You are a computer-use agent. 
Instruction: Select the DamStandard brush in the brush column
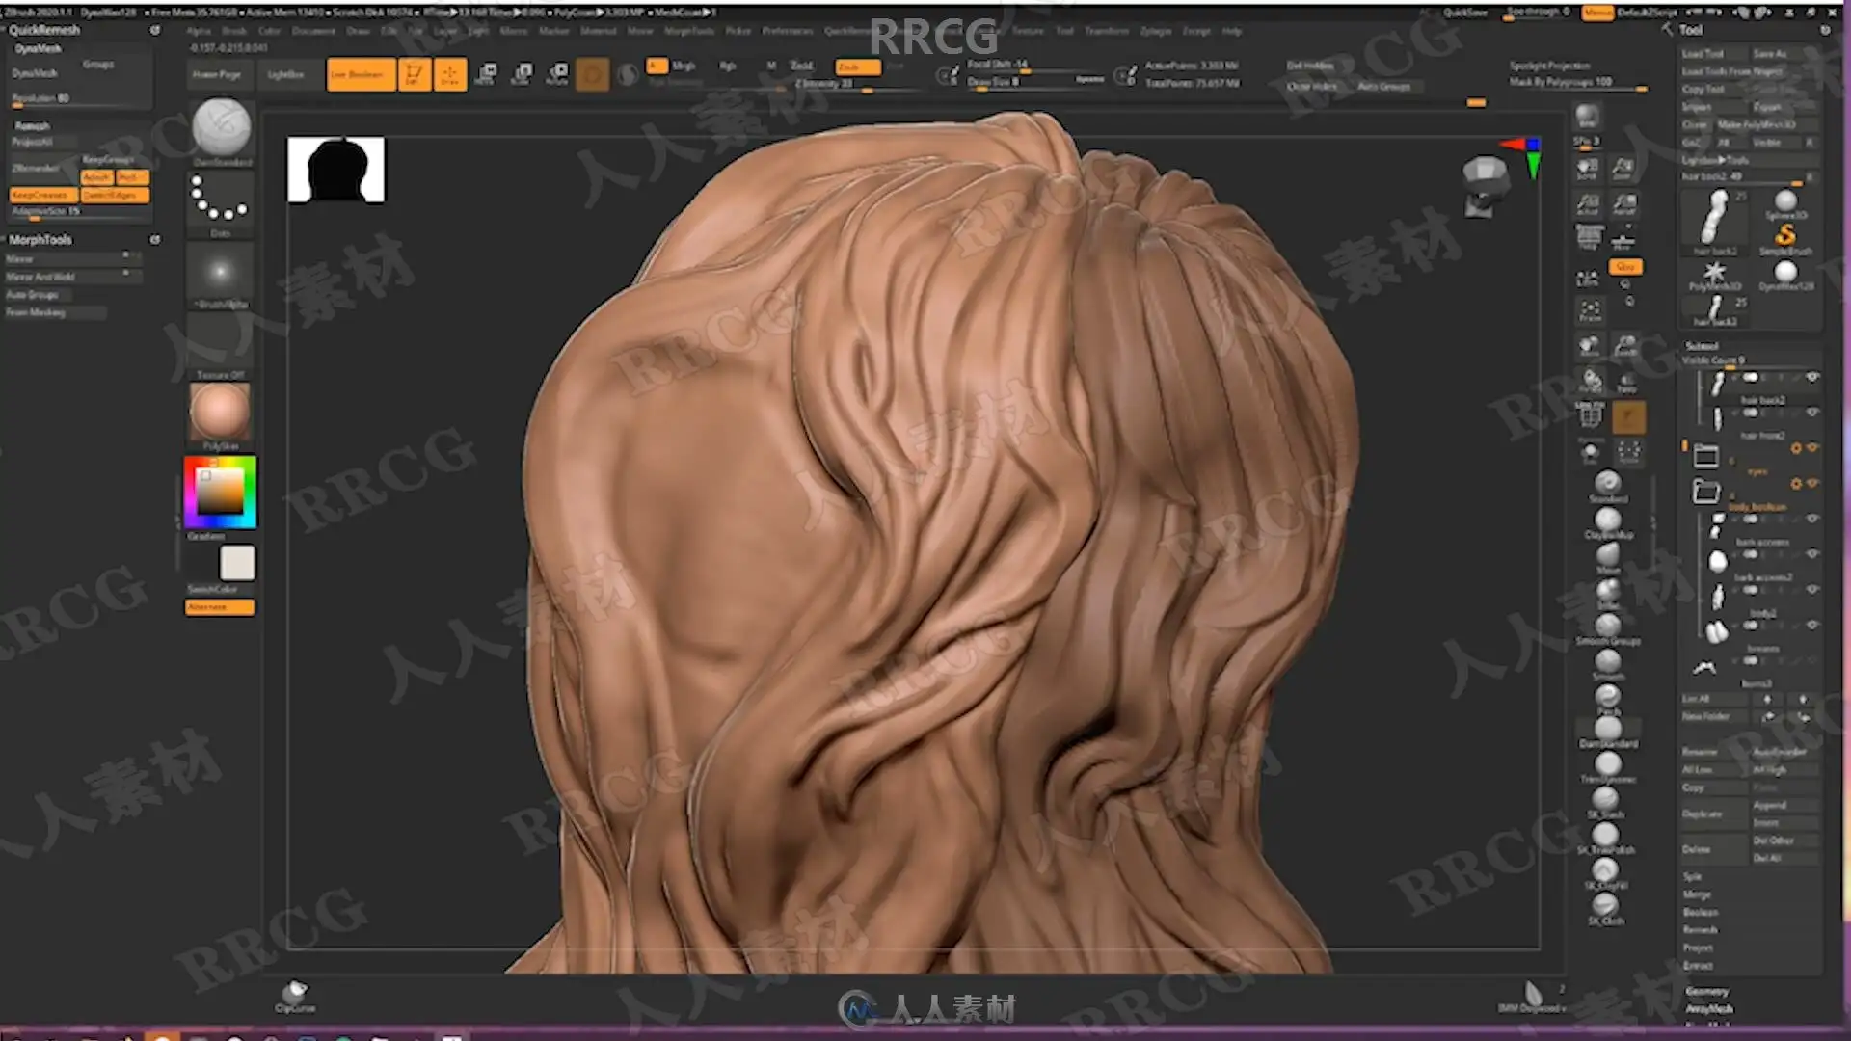[1608, 733]
